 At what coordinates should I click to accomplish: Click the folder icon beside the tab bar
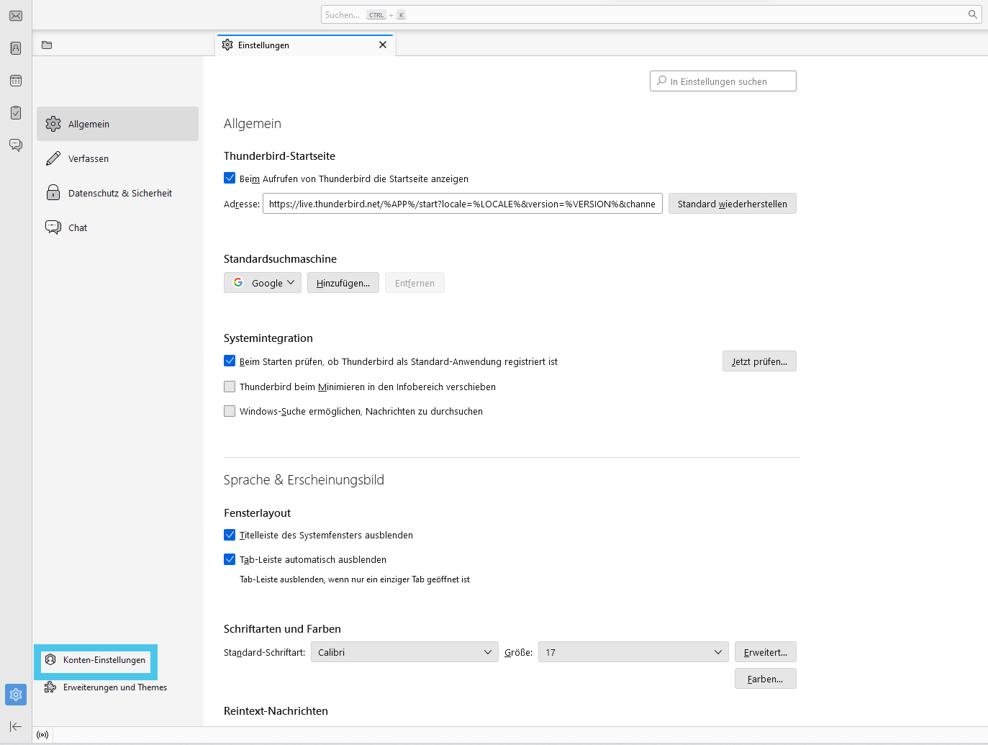(47, 45)
